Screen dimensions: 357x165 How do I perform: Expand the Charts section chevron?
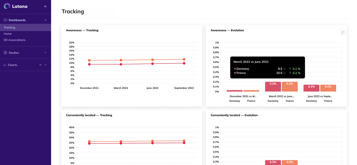[46, 65]
